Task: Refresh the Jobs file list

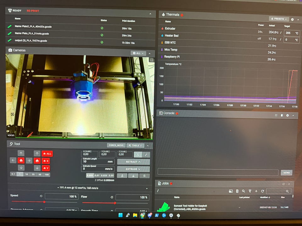Action: click(x=262, y=191)
